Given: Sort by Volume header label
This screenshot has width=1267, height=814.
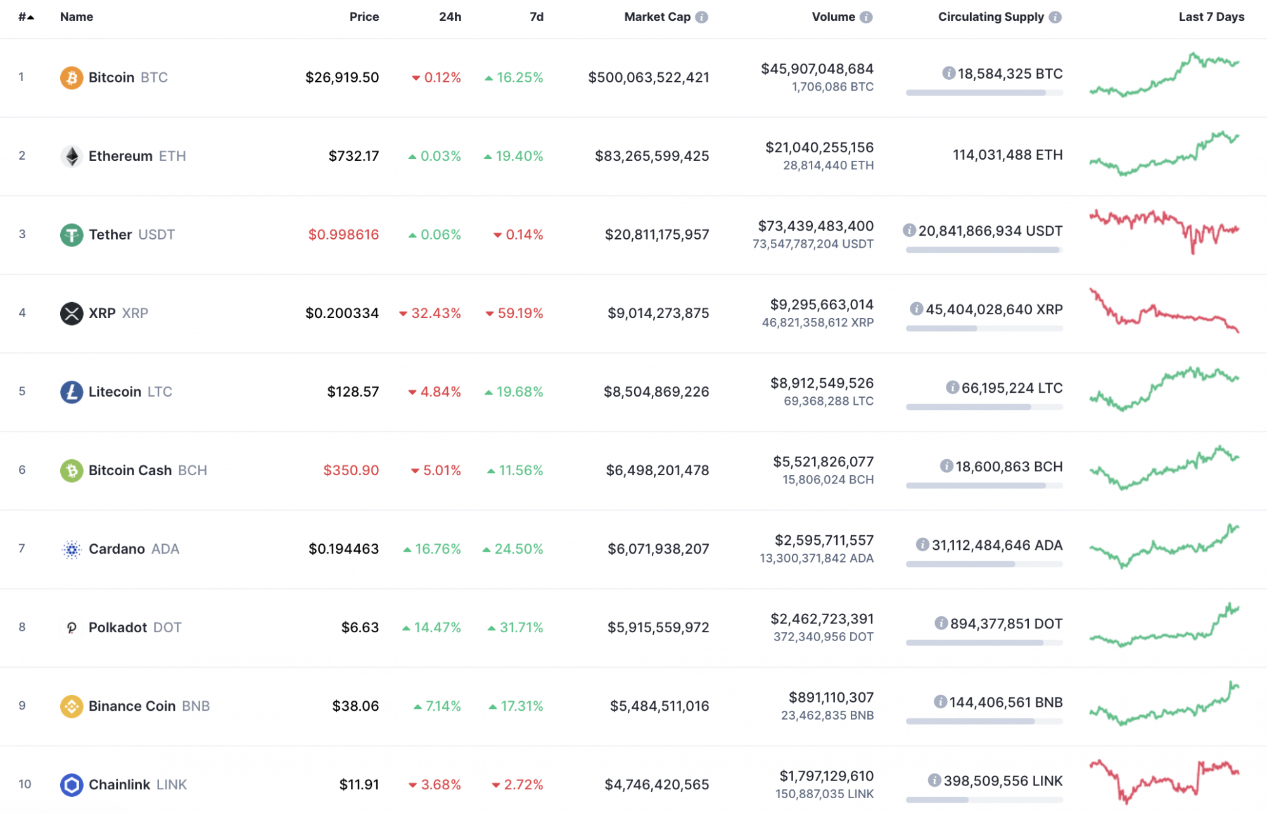Looking at the screenshot, I should tap(834, 17).
